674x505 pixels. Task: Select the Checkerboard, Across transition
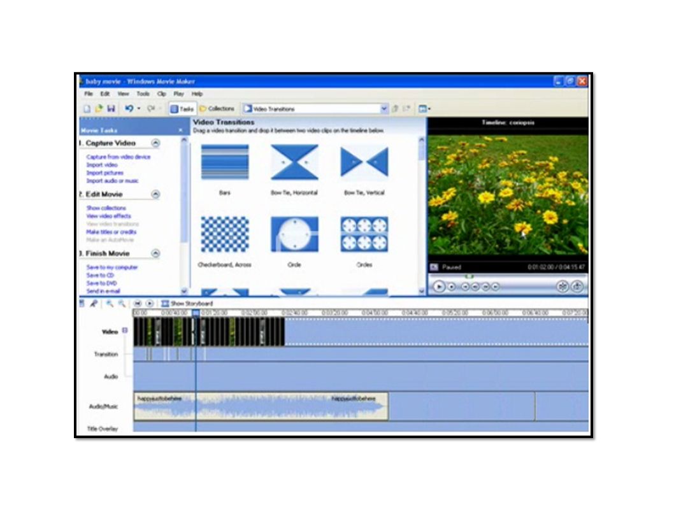[225, 234]
